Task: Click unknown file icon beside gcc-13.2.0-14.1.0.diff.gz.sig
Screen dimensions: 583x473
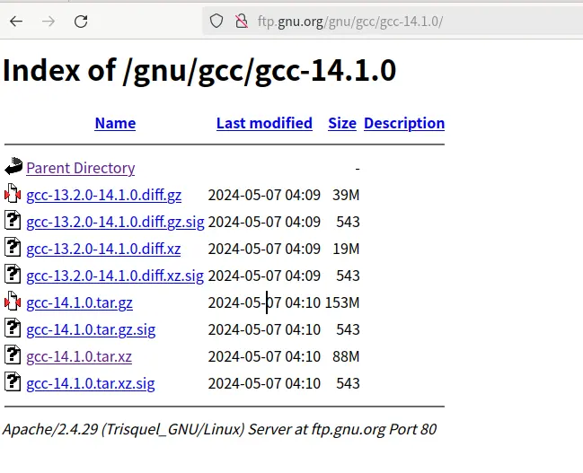Action: pos(13,220)
